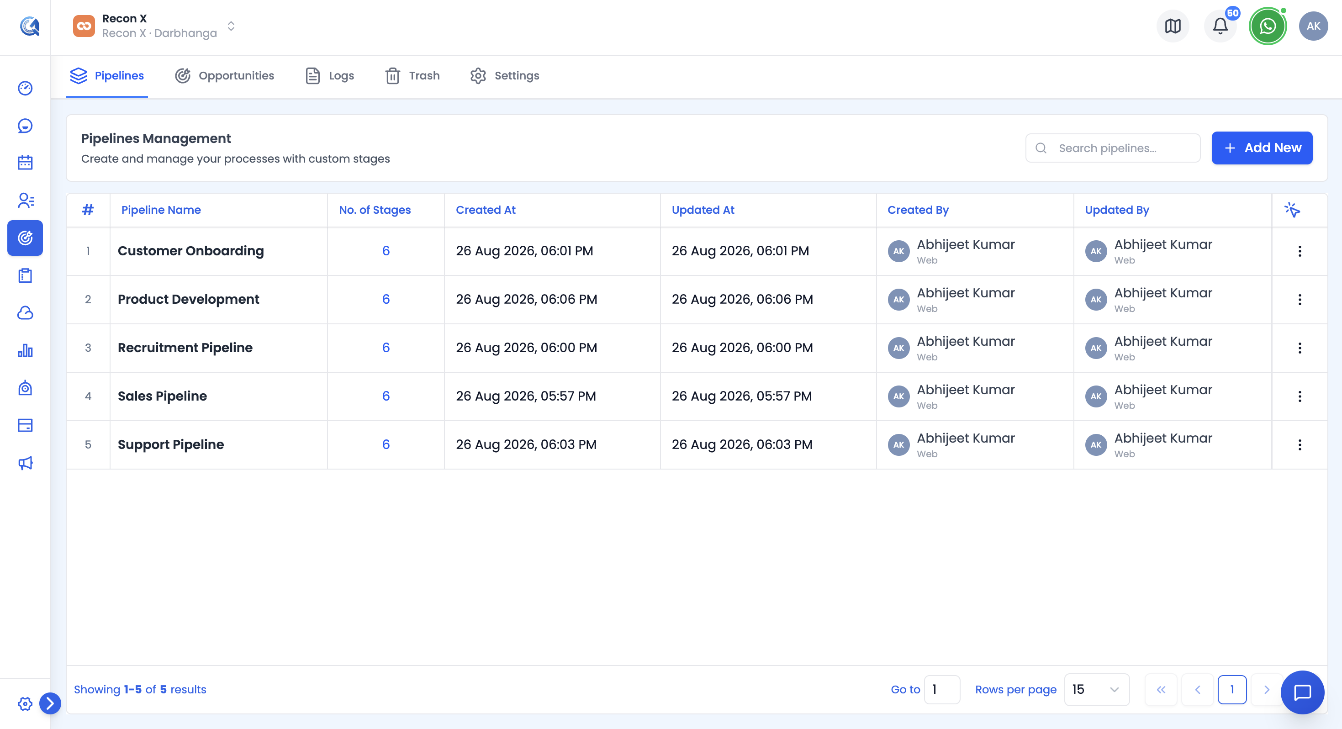Sort by Pipeline Name column header

coord(161,210)
